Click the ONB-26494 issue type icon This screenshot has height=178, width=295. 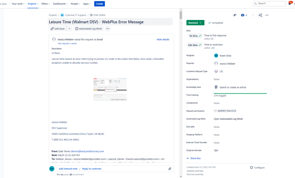91,15
